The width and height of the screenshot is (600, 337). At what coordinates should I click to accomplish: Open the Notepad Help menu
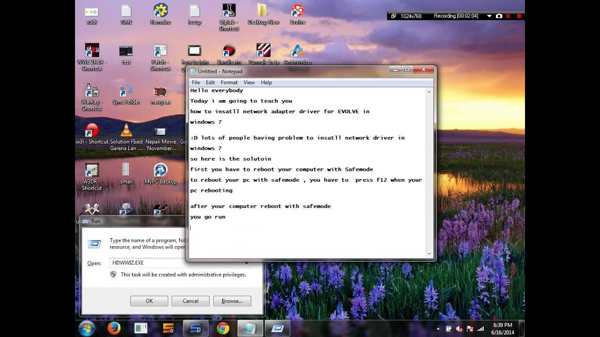click(x=266, y=82)
